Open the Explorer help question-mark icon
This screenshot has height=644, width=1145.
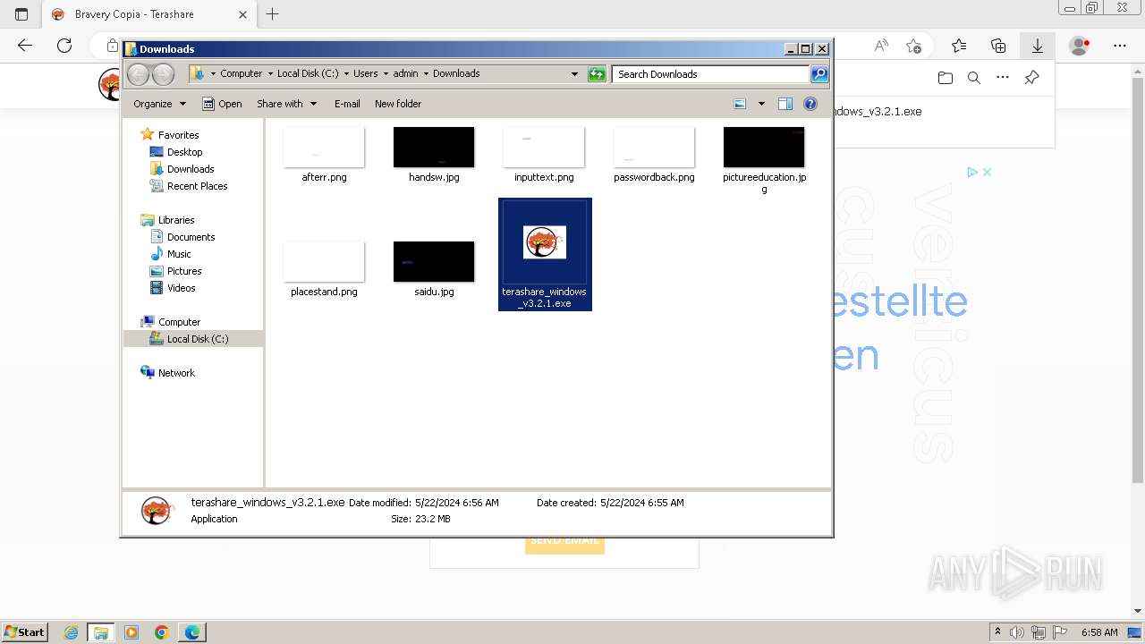click(x=810, y=104)
